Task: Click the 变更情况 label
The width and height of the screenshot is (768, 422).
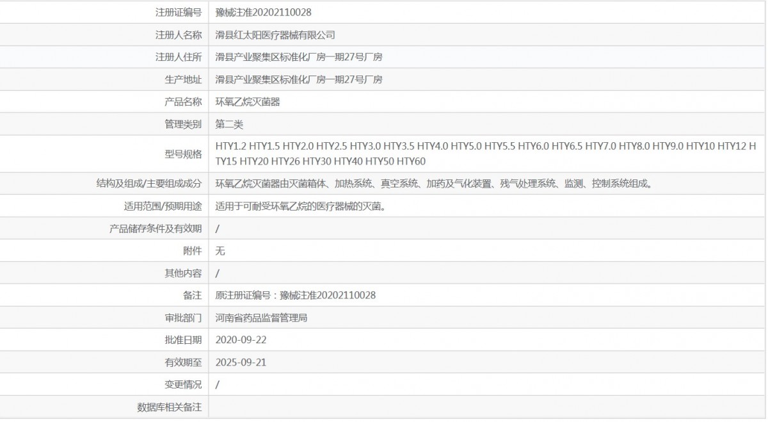Action: click(x=183, y=385)
